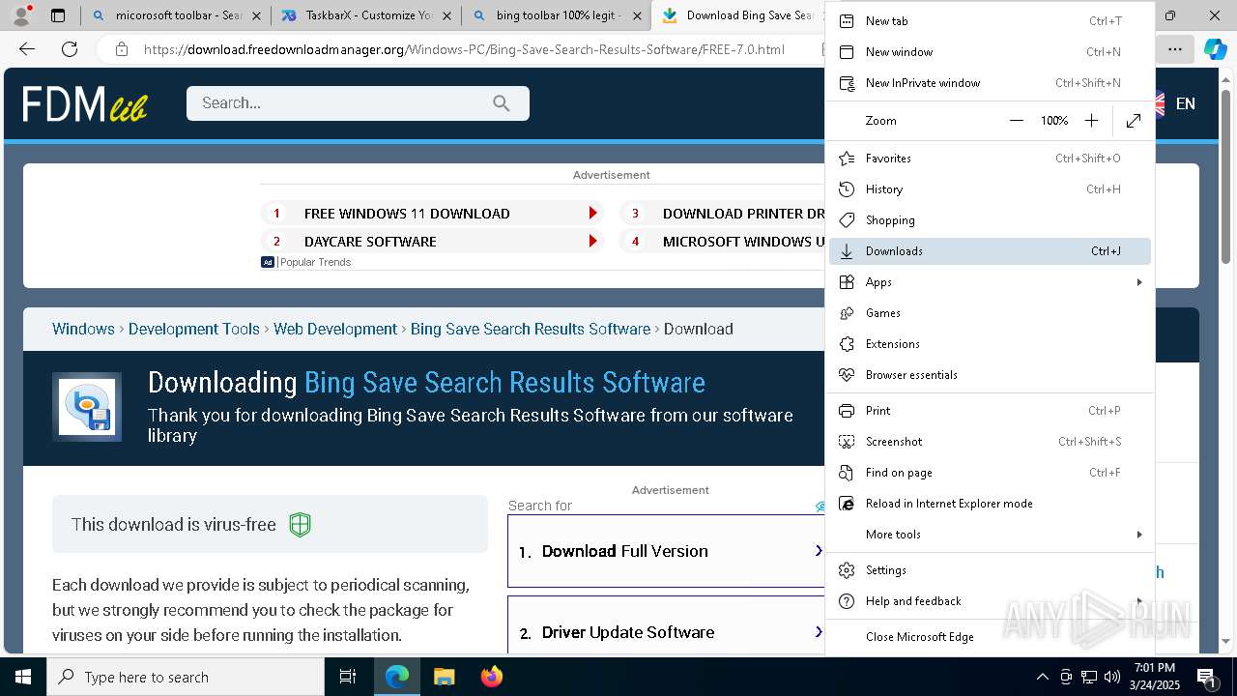
Task: Click the Bing Save Search software thumbnail icon
Action: [x=87, y=407]
